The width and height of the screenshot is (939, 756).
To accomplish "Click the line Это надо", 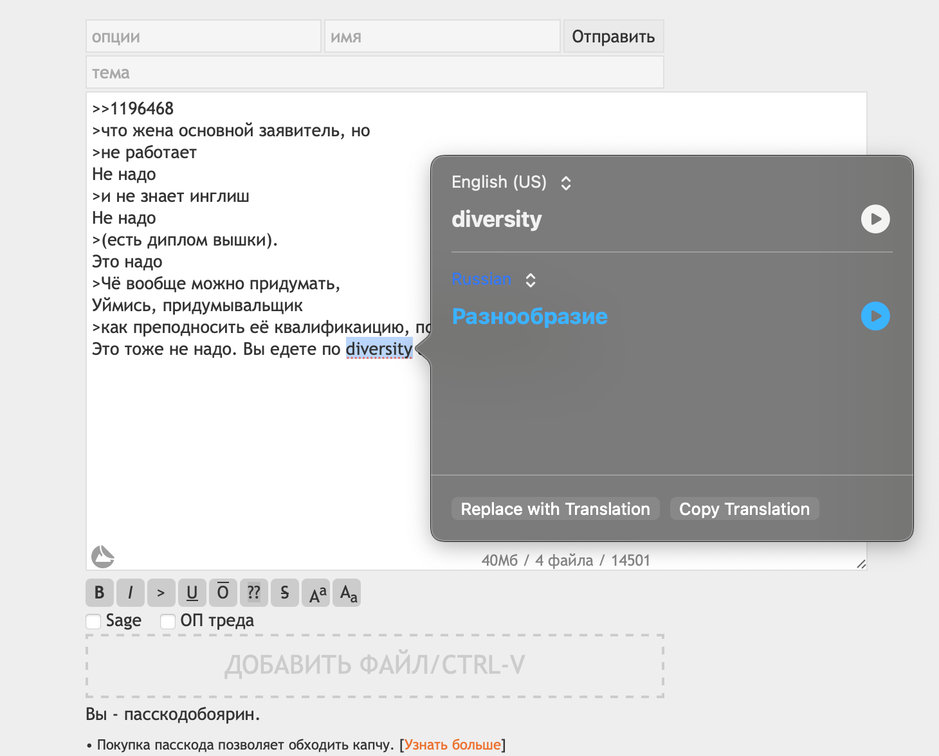I will 127,262.
